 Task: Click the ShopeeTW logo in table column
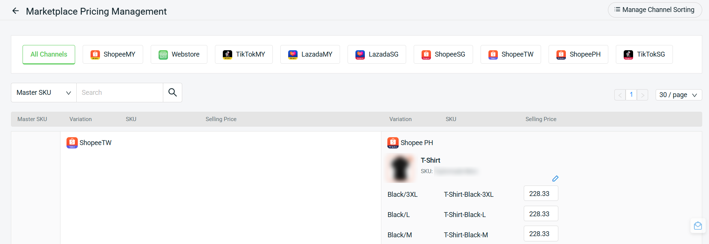coord(72,143)
